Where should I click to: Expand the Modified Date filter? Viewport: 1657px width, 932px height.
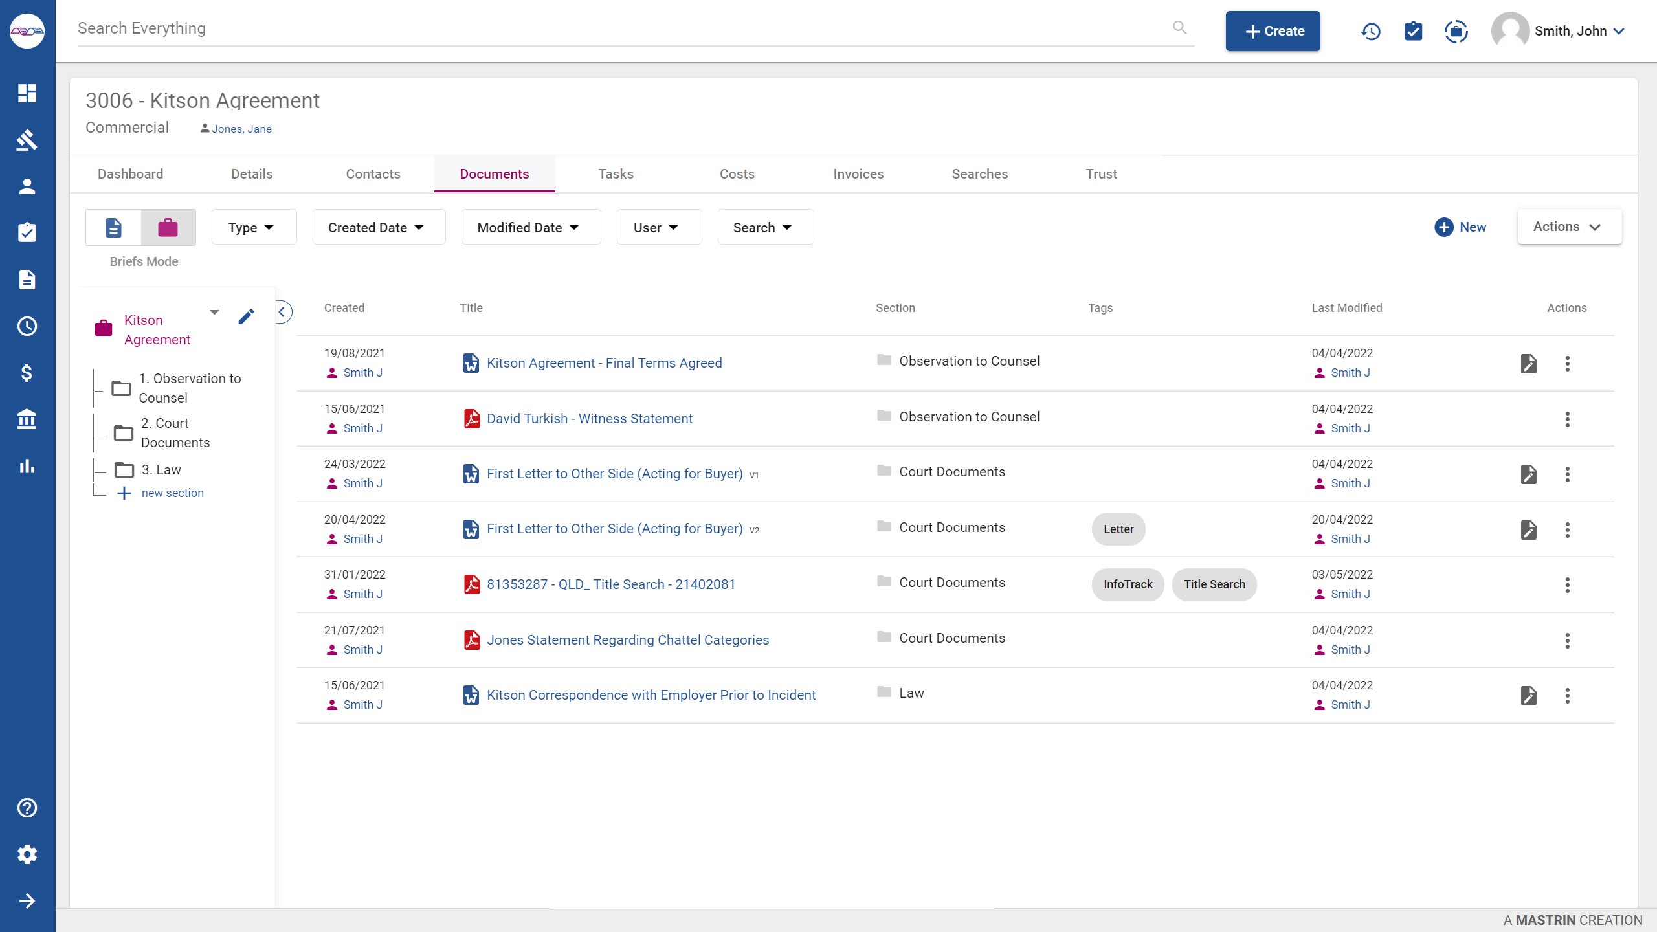click(x=530, y=227)
